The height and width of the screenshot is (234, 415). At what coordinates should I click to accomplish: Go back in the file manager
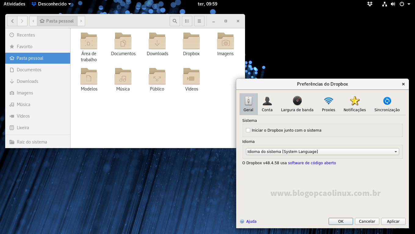pyautogui.click(x=12, y=21)
